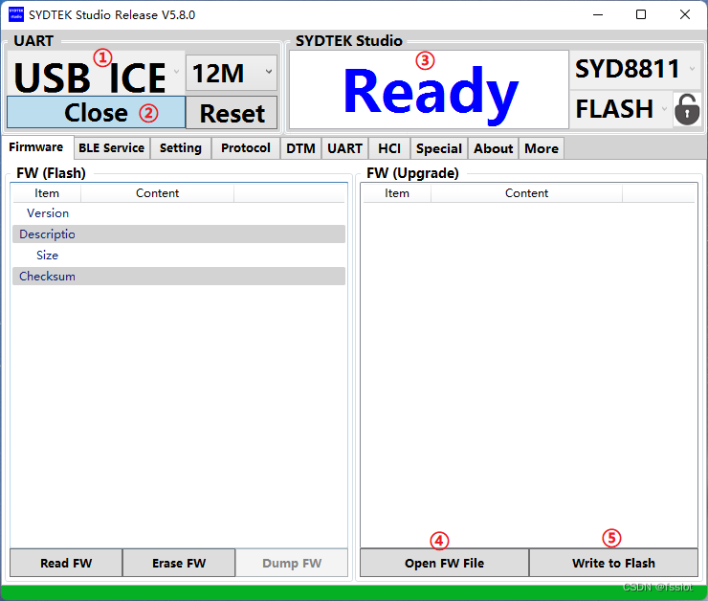Click the SYDTEK Studio app icon in title bar
The width and height of the screenshot is (708, 601).
pyautogui.click(x=16, y=14)
